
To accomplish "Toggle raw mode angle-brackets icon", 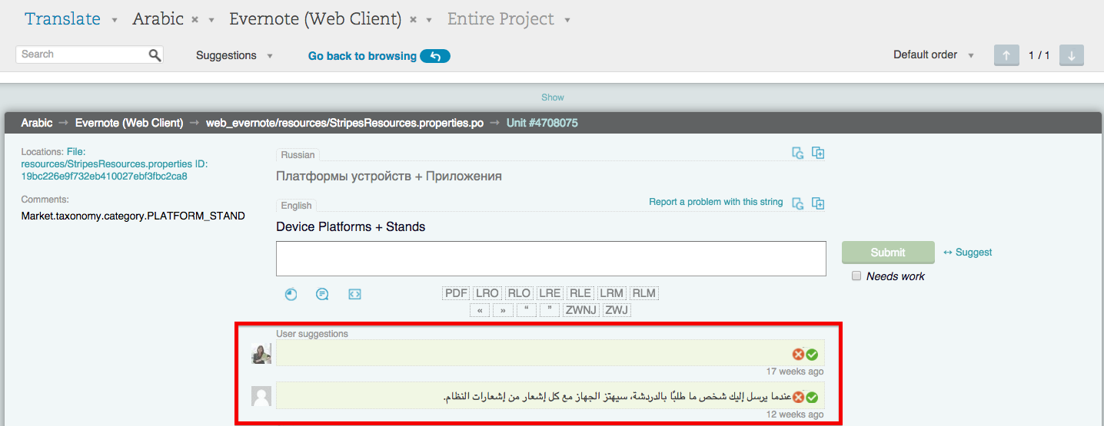I will pos(354,294).
